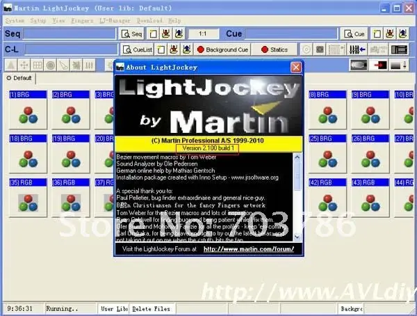Screen dimensions: 417x316
Task: Open the Setup menu
Action: pos(38,20)
